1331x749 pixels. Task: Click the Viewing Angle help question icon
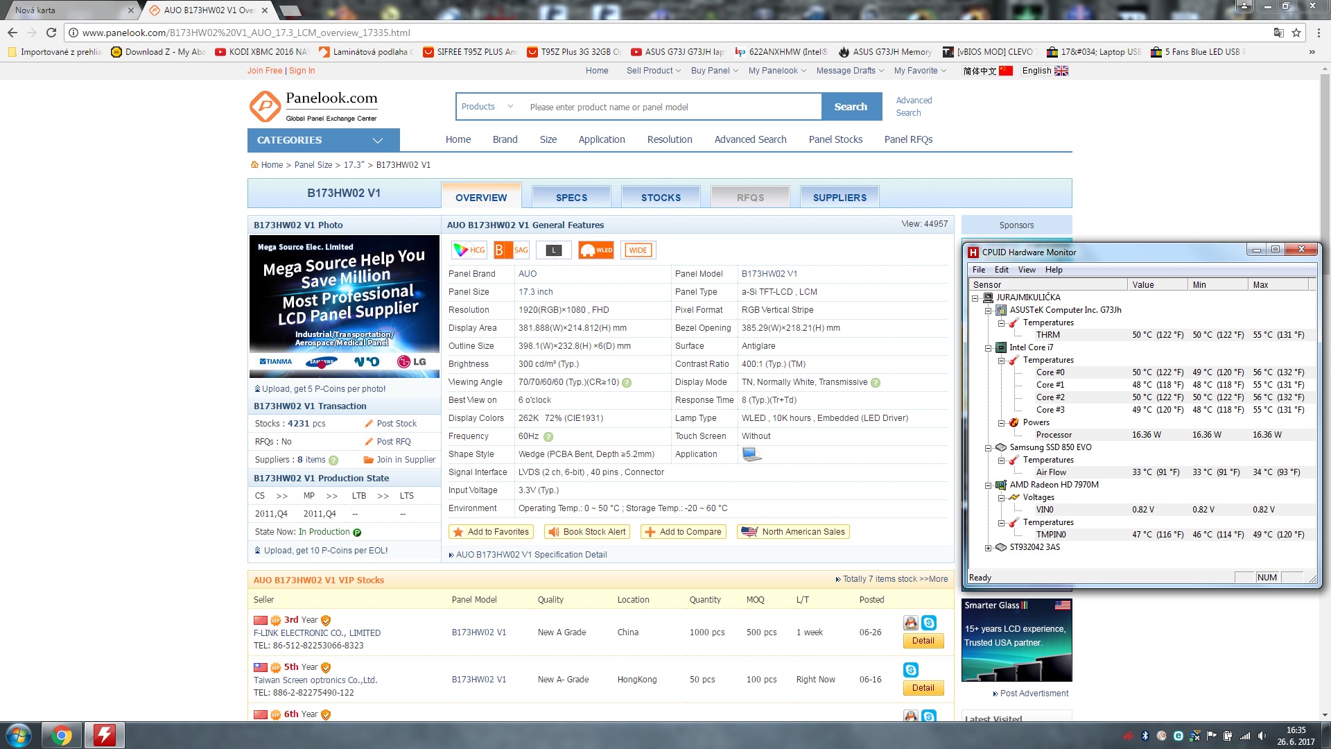click(627, 383)
